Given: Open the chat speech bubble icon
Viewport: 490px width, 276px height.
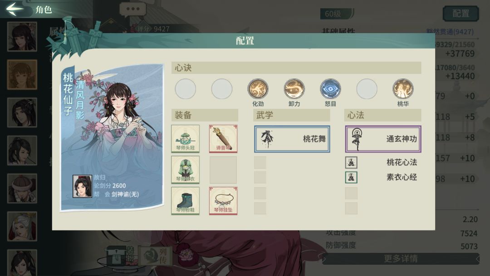Looking at the screenshot, I should click(133, 10).
